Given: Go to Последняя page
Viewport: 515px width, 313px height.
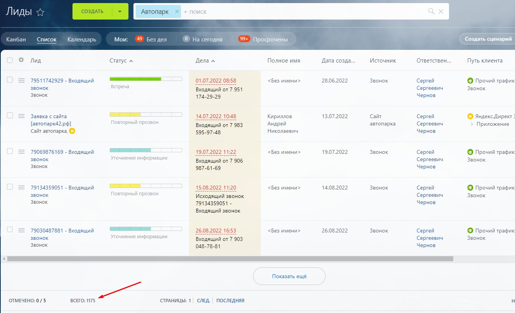Looking at the screenshot, I should coord(230,301).
